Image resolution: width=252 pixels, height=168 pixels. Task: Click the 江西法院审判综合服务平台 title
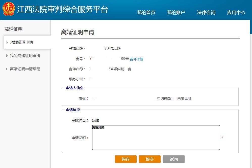point(62,9)
